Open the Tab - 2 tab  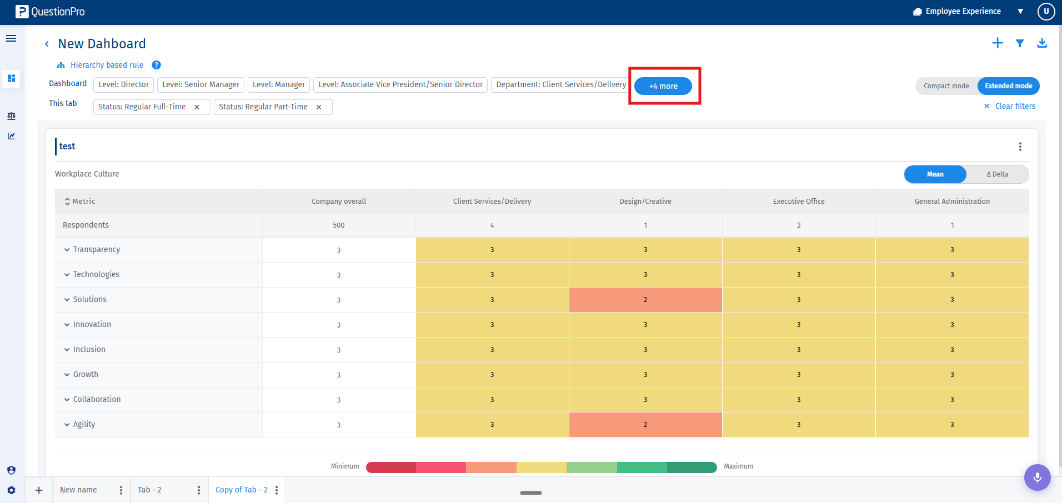tap(149, 490)
